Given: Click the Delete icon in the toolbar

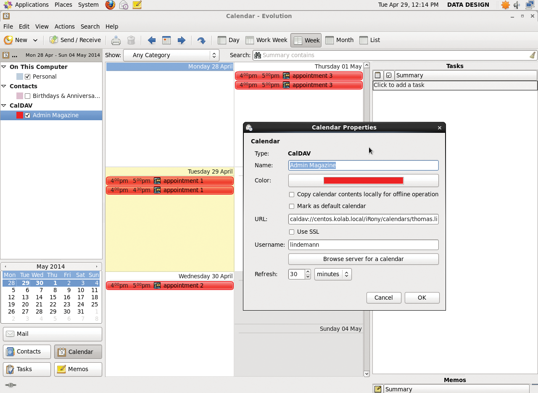Looking at the screenshot, I should click(131, 40).
